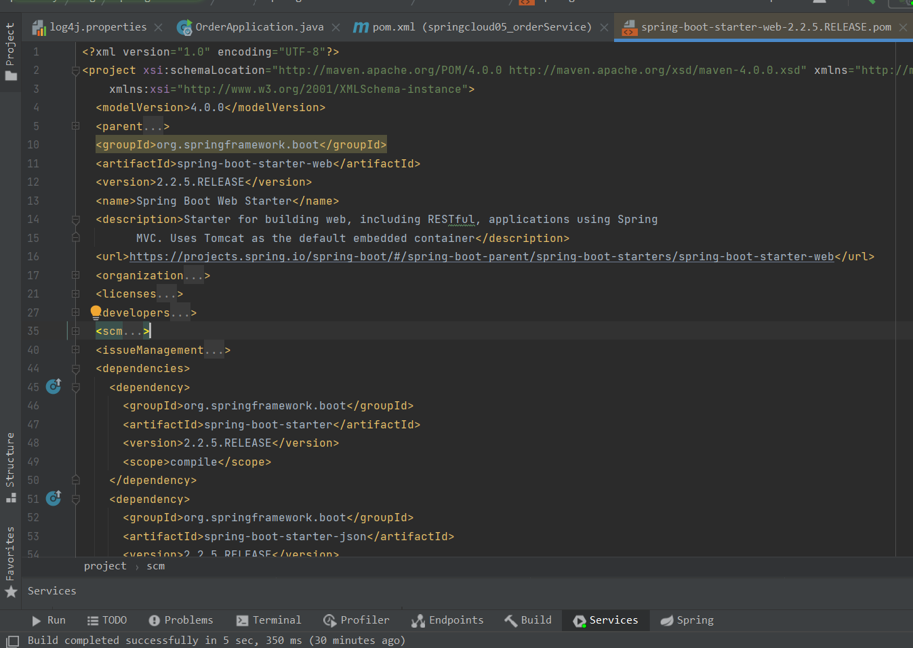Click line number 44 in the gutter
913x648 pixels.
pyautogui.click(x=33, y=369)
